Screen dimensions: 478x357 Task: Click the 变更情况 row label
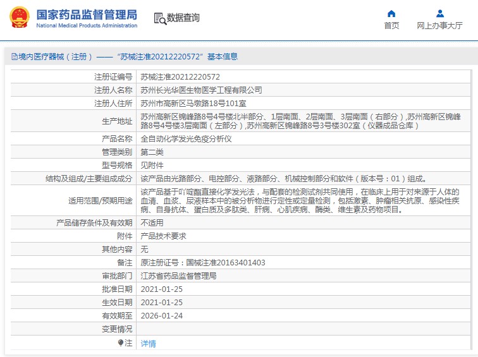click(x=117, y=329)
